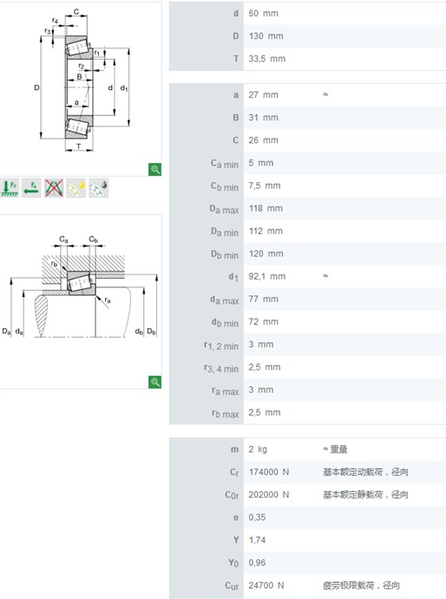Click the C0r parameter label
This screenshot has height=599, width=446.
coord(232,495)
